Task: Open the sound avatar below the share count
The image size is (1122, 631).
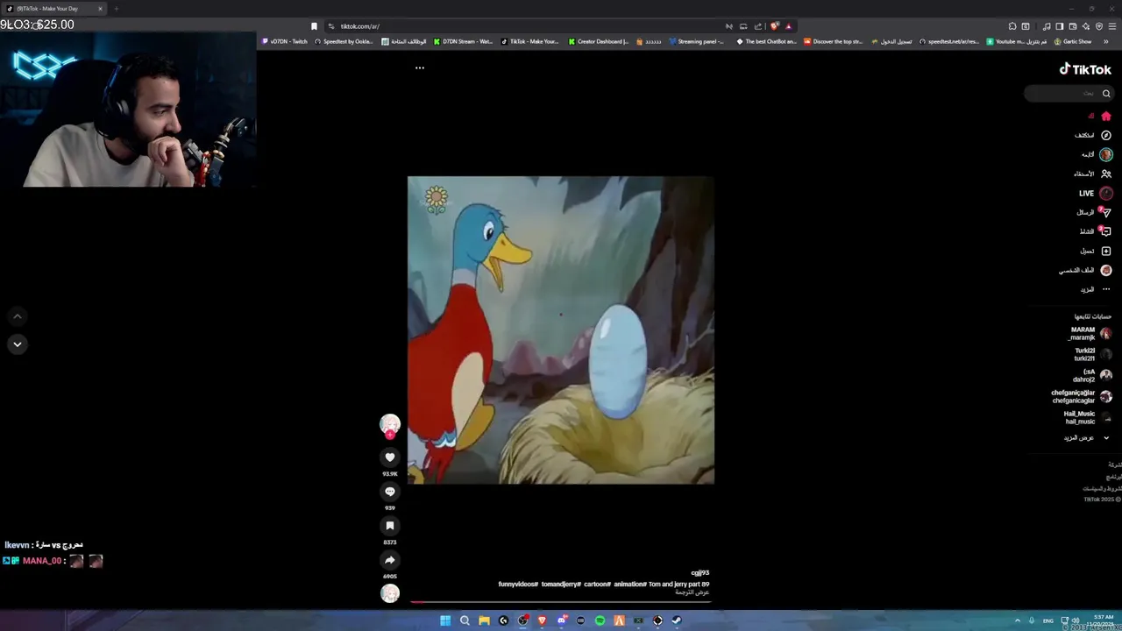Action: [x=390, y=593]
